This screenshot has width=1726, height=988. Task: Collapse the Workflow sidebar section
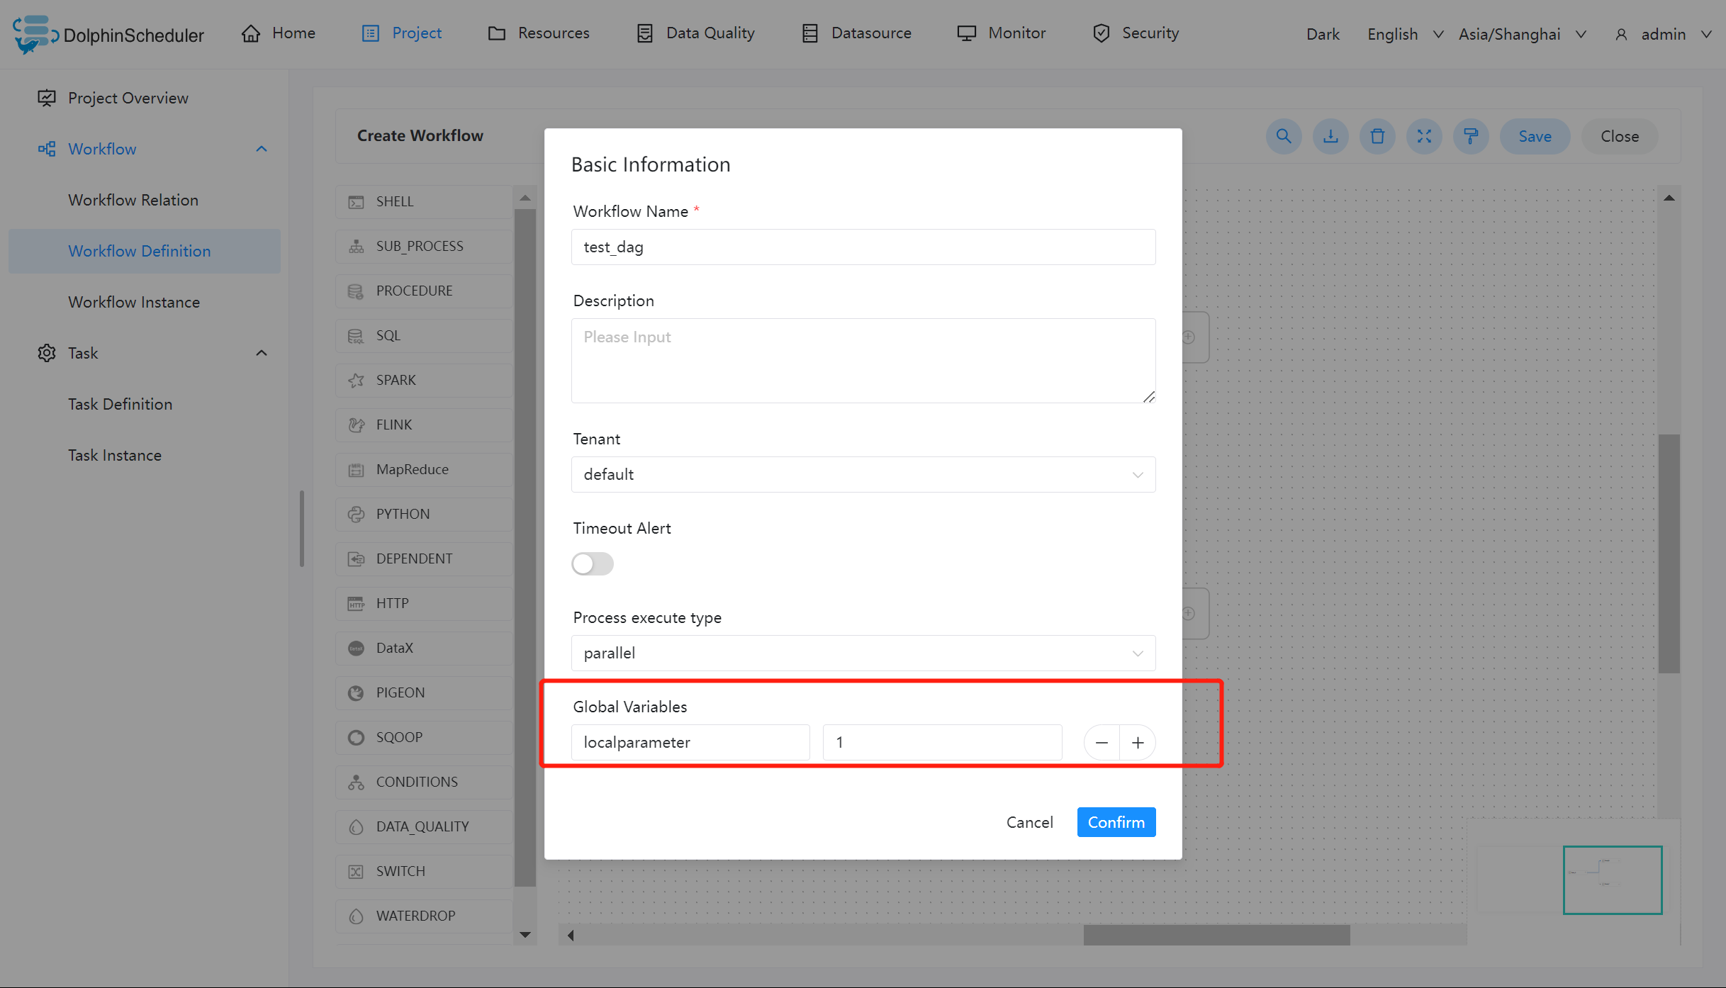pos(261,149)
